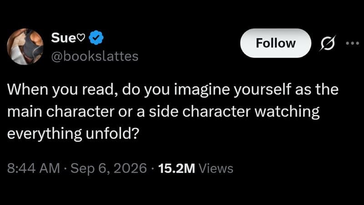Open the Grok explain-this-post icon
Screen dimensions: 364x205
click(x=328, y=43)
